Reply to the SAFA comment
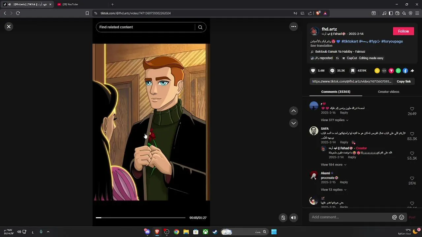This screenshot has height=237, width=422. point(344,142)
